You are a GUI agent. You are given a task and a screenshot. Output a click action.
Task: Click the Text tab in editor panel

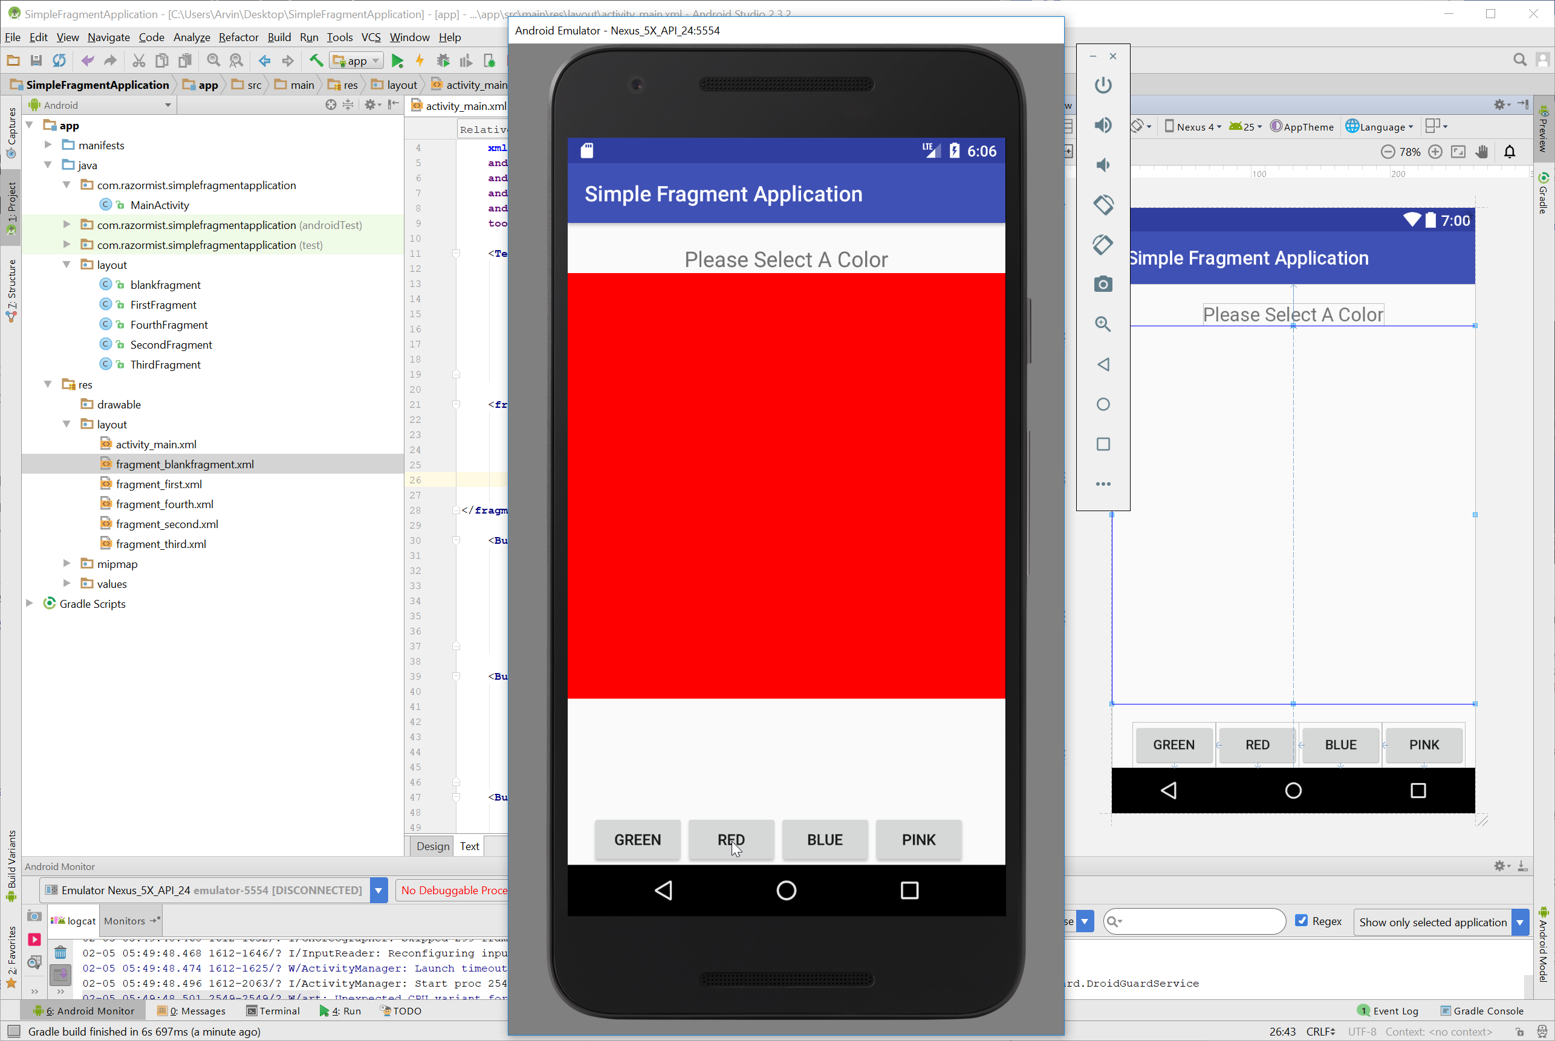470,845
